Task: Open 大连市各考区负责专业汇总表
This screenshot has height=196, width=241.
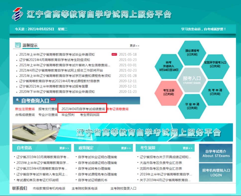Action: click(x=161, y=163)
